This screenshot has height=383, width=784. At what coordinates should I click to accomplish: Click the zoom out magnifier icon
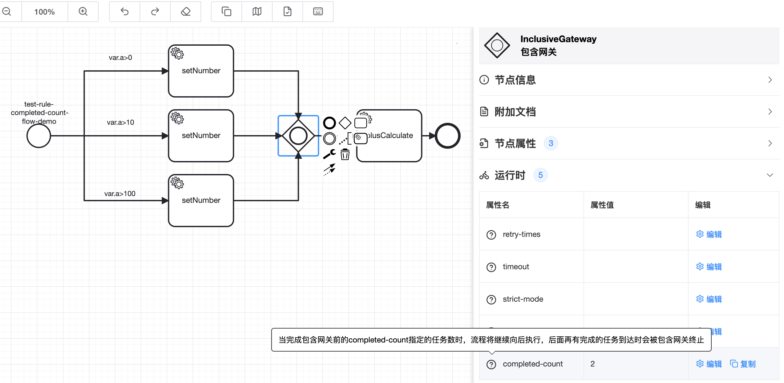[6, 12]
